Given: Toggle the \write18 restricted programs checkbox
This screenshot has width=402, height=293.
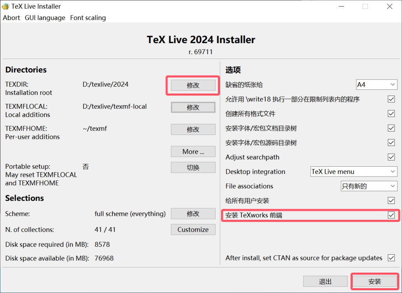Looking at the screenshot, I should 391,99.
